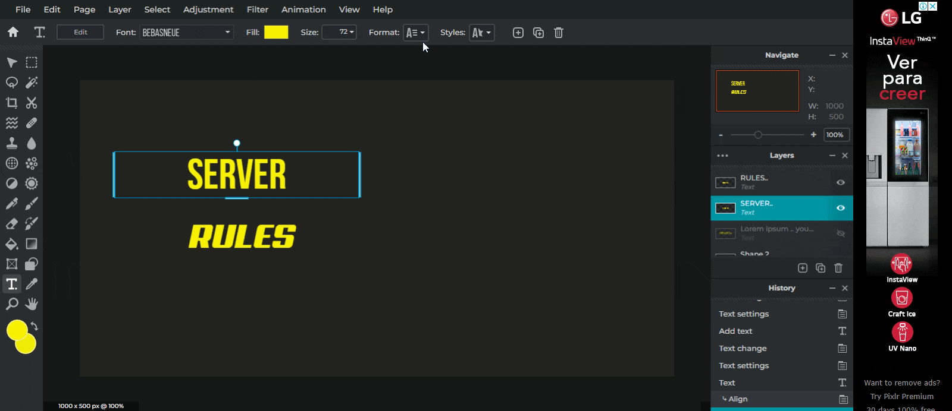
Task: Select the Eraser tool
Action: tap(11, 224)
